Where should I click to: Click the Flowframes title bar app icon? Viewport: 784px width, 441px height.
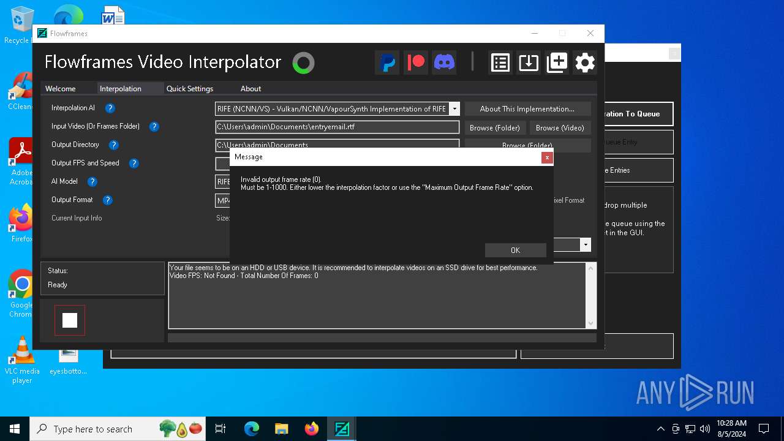[42, 33]
